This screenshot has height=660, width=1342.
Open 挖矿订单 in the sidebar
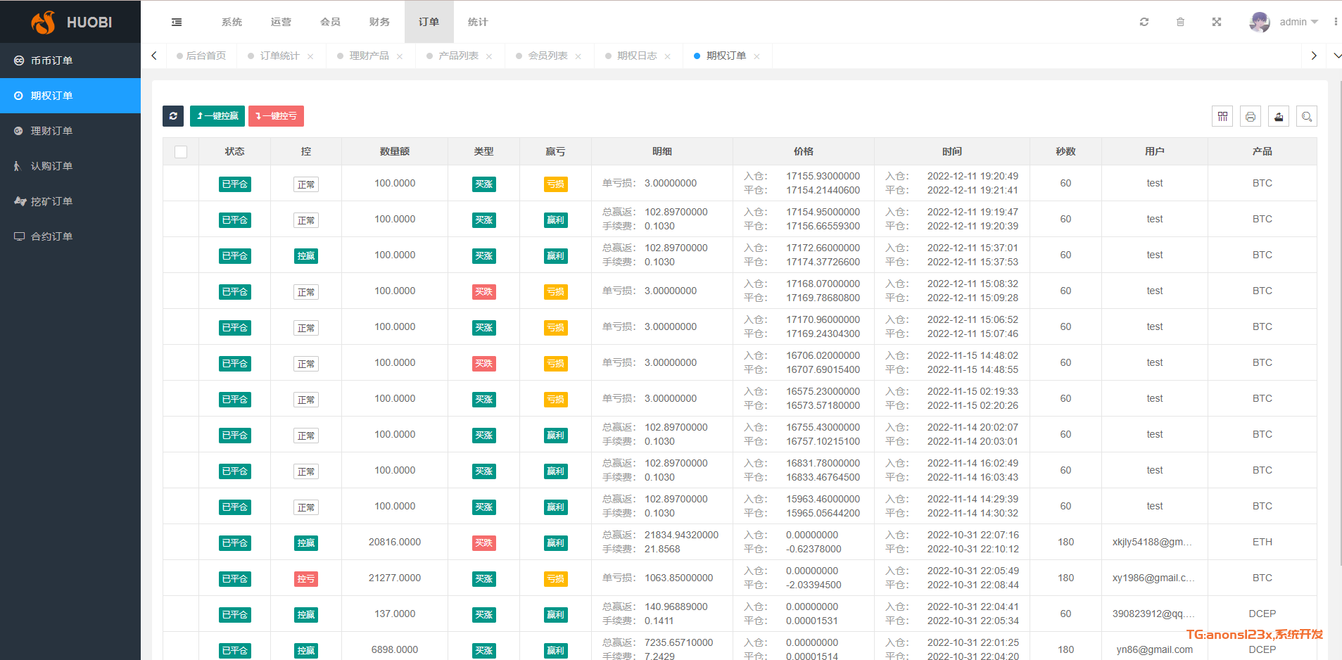(70, 201)
